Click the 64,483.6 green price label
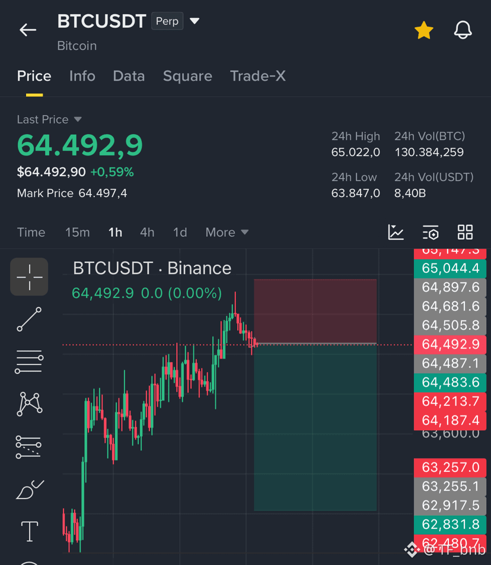The height and width of the screenshot is (565, 491). (x=450, y=382)
